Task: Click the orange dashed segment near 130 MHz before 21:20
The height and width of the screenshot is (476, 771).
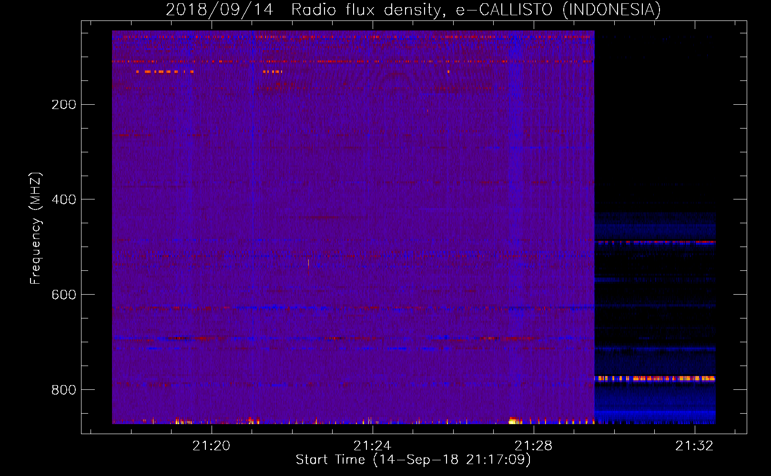Action: (165, 72)
